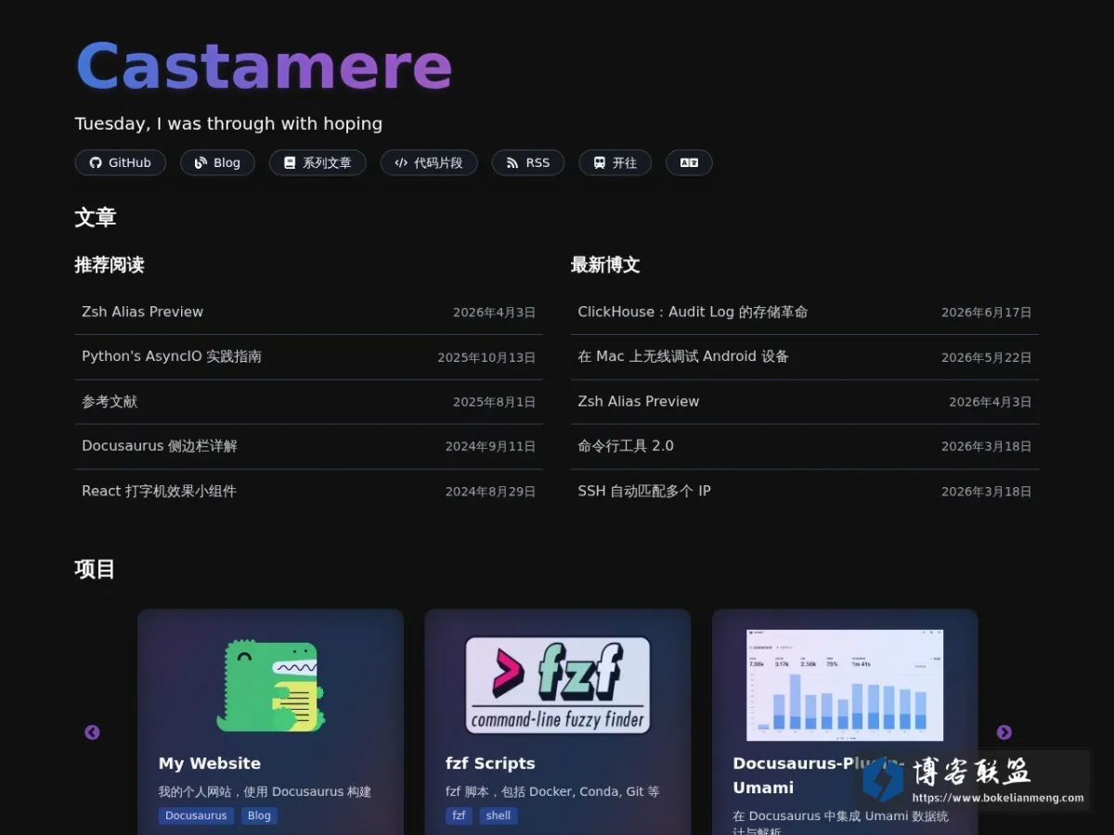Open the 系列文章 button
Image resolution: width=1114 pixels, height=835 pixels.
(317, 162)
